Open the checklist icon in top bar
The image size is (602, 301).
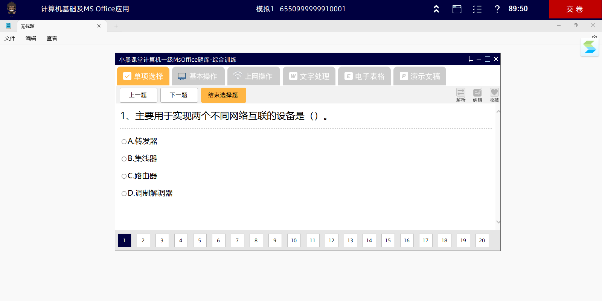(x=477, y=9)
